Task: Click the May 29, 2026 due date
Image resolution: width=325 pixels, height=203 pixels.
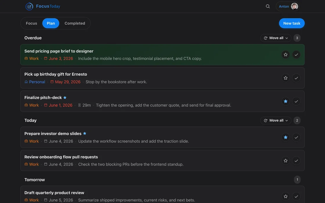Action: (68, 82)
